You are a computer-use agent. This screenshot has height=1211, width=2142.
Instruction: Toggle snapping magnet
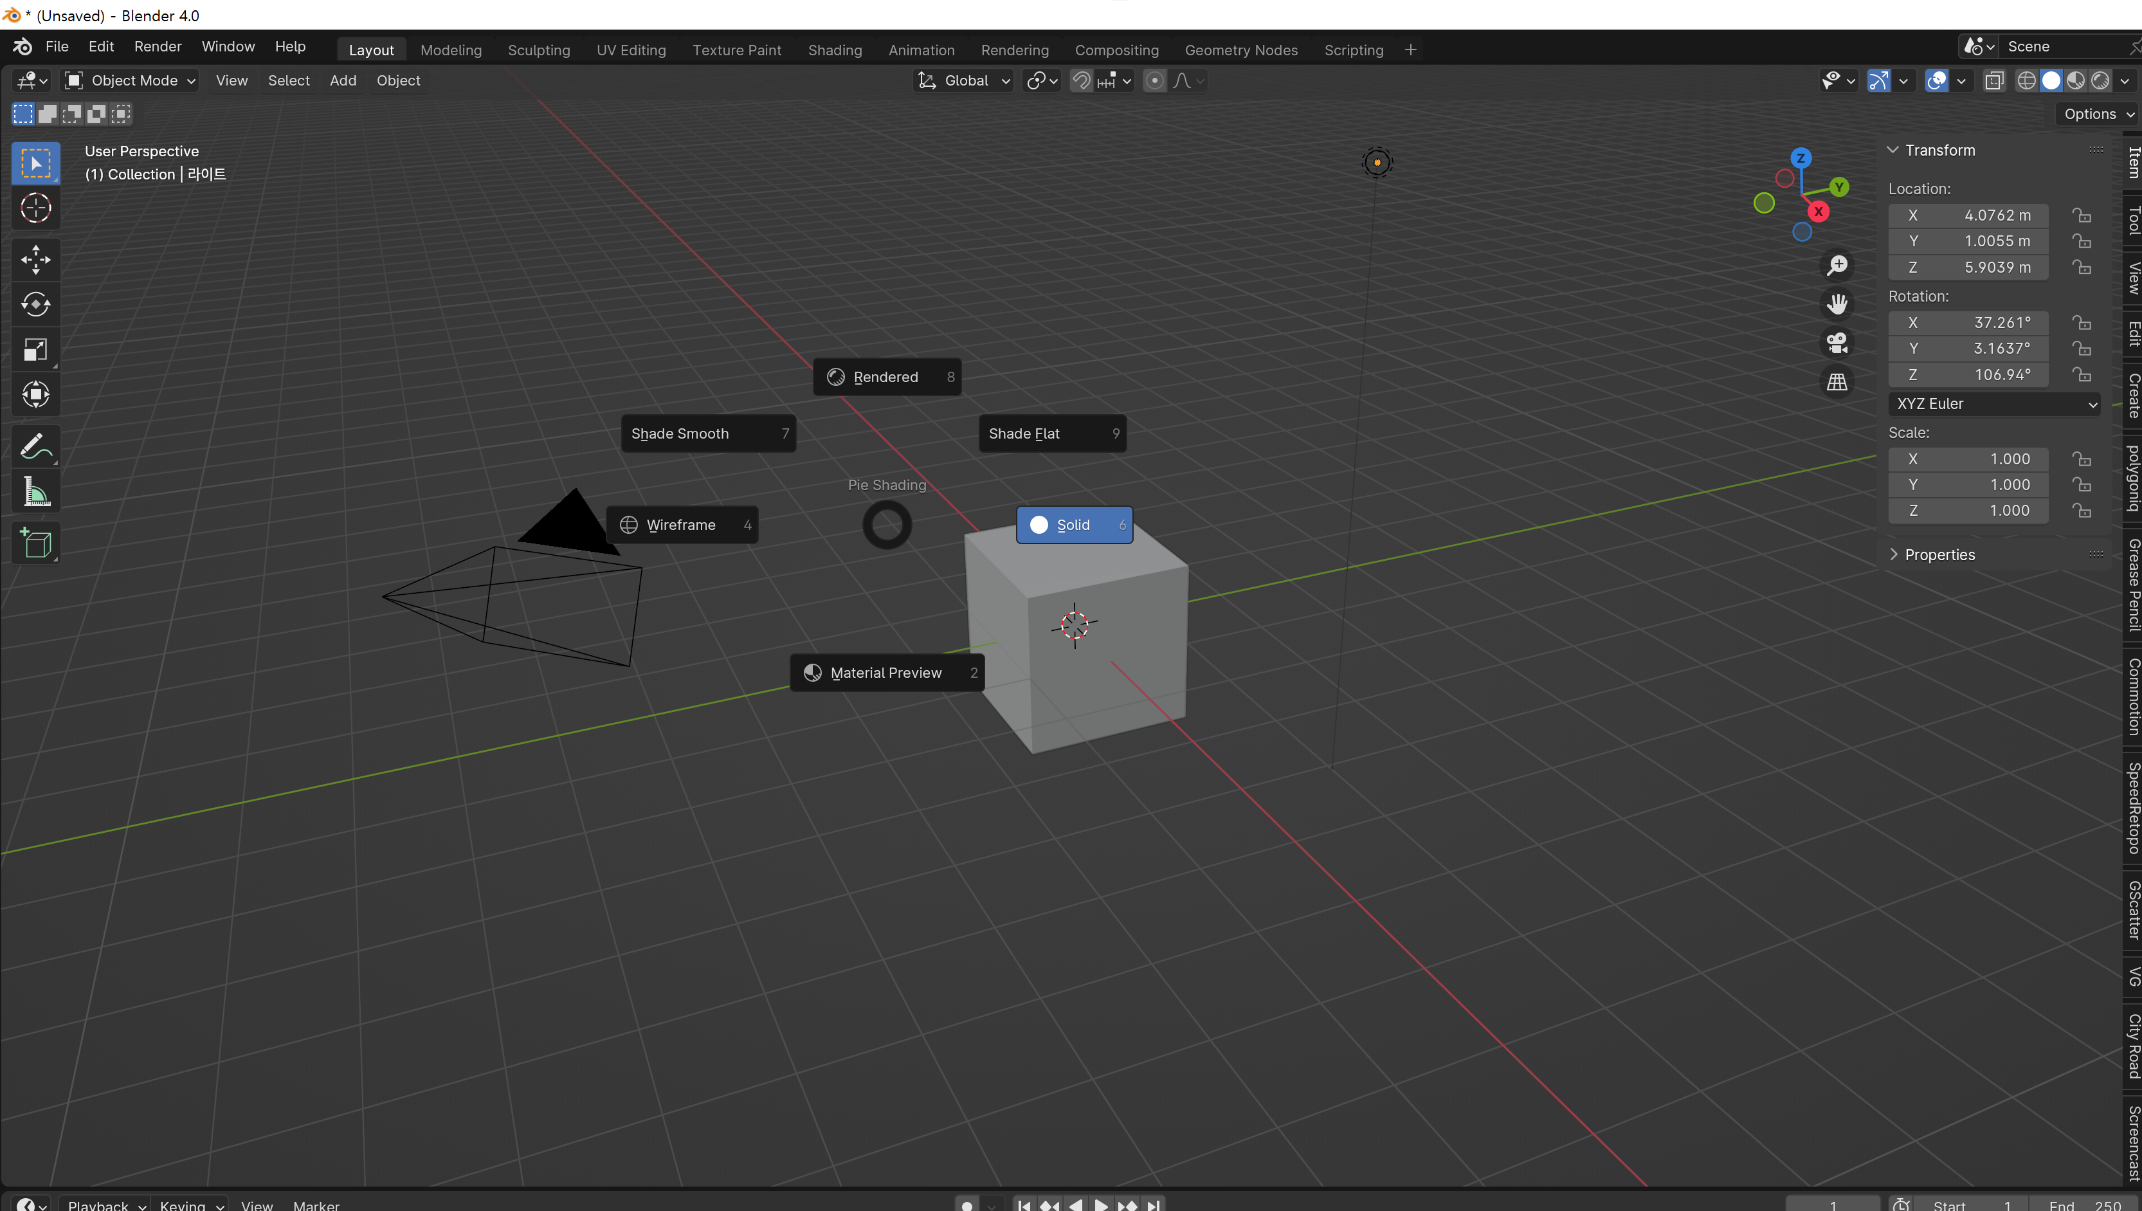click(x=1081, y=80)
